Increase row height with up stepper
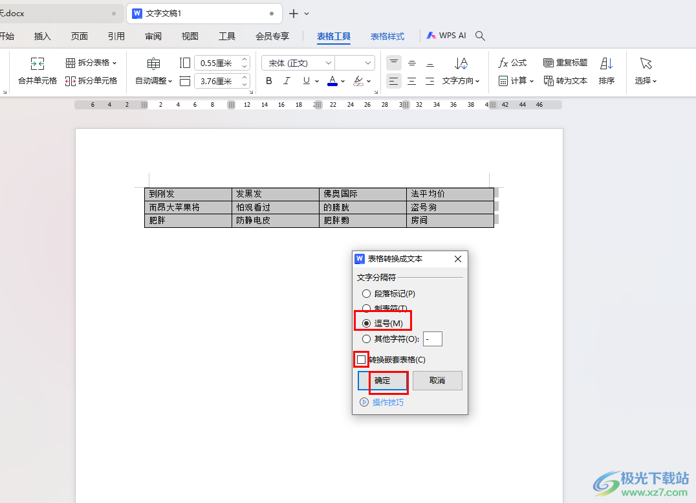This screenshot has height=503, width=696. (x=245, y=60)
